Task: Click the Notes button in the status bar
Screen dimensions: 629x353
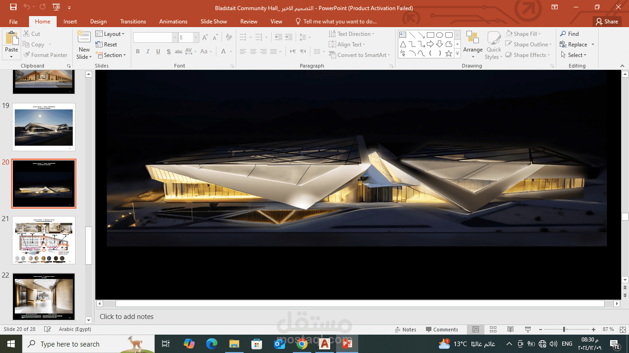Action: [x=406, y=330]
